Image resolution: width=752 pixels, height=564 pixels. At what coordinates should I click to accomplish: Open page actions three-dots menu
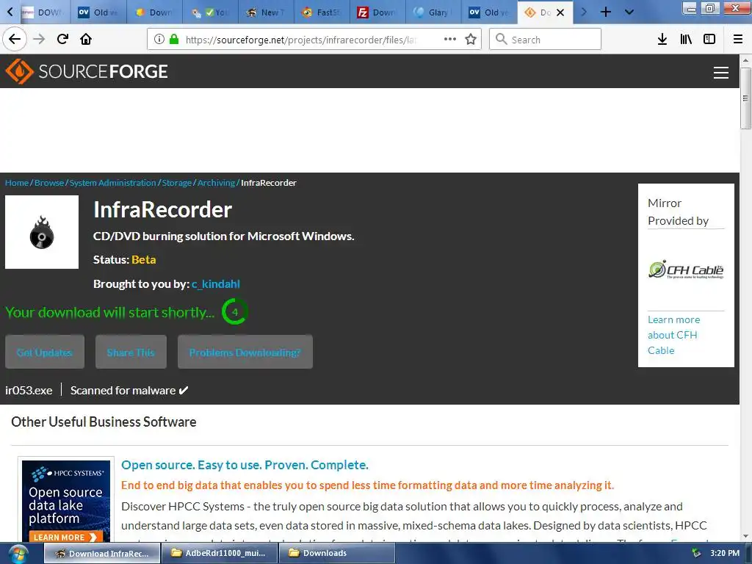tap(450, 39)
